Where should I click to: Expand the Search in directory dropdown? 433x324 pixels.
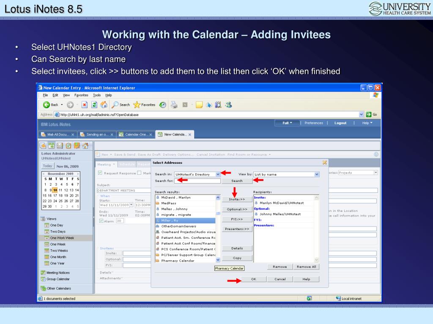218,174
